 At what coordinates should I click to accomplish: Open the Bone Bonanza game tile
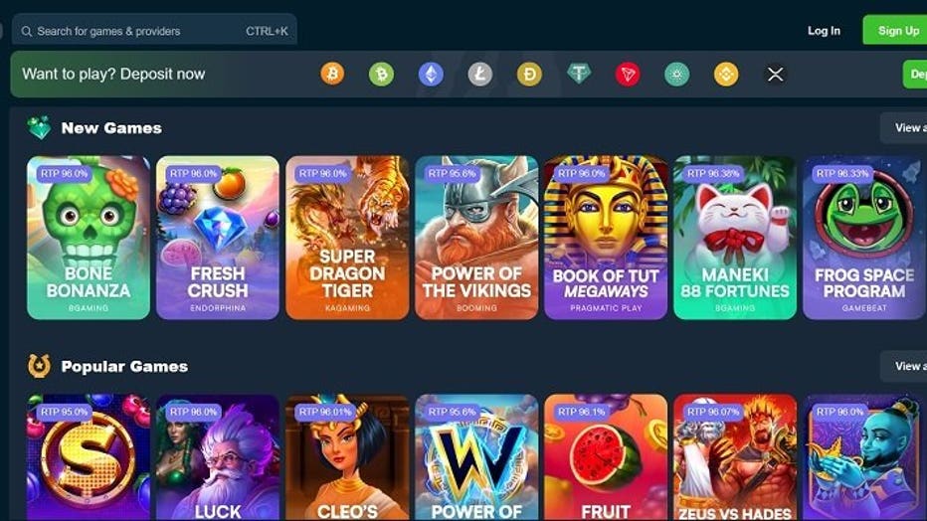click(89, 238)
